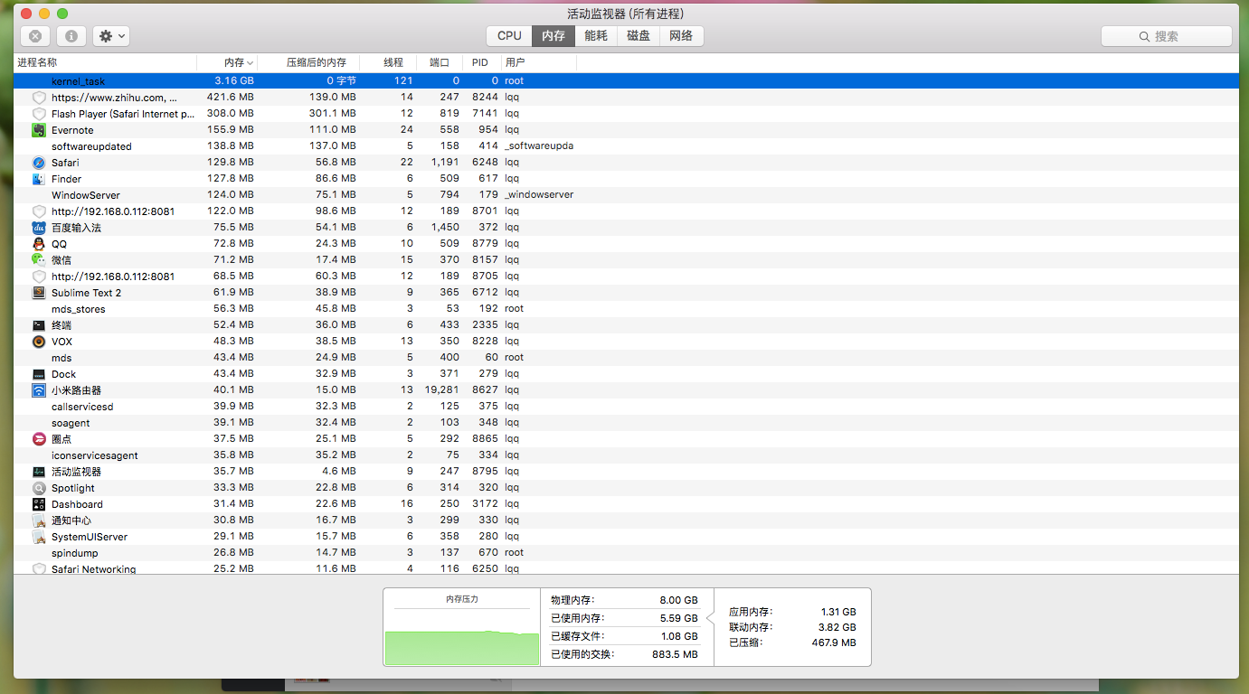The width and height of the screenshot is (1249, 694).
Task: Switch to the 网络 tab
Action: (681, 36)
